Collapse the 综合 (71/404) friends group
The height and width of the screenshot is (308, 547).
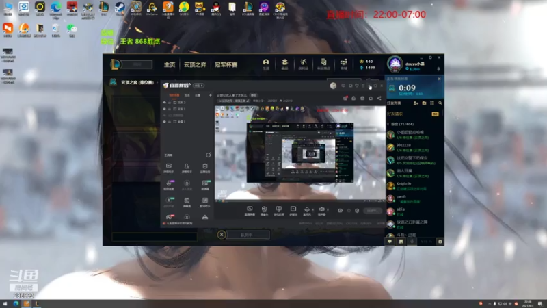388,124
